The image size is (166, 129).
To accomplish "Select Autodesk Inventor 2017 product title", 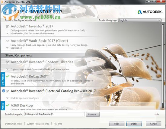I will (32, 26).
